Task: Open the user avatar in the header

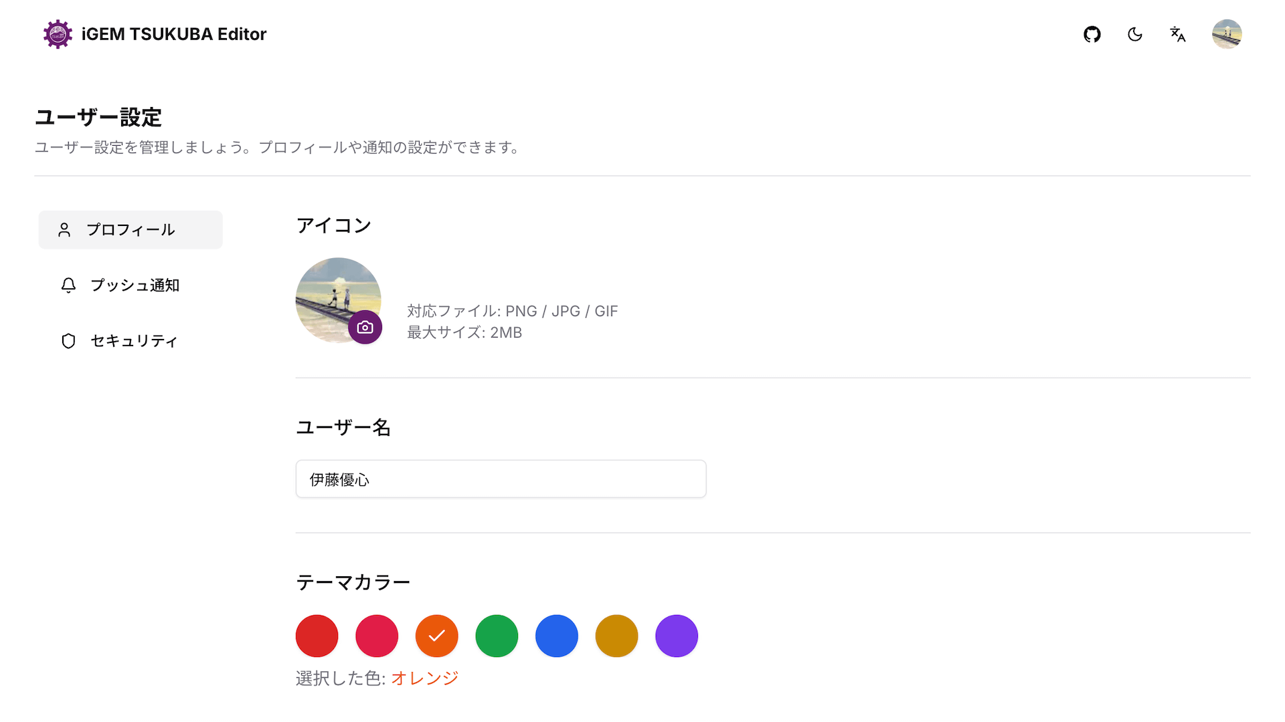Action: 1227,34
